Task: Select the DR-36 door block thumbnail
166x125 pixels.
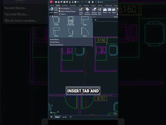Action: (x=85, y=32)
